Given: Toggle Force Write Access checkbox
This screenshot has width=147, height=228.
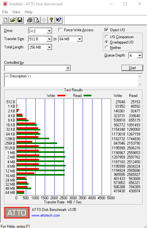Looking at the screenshot, I should 60,30.
